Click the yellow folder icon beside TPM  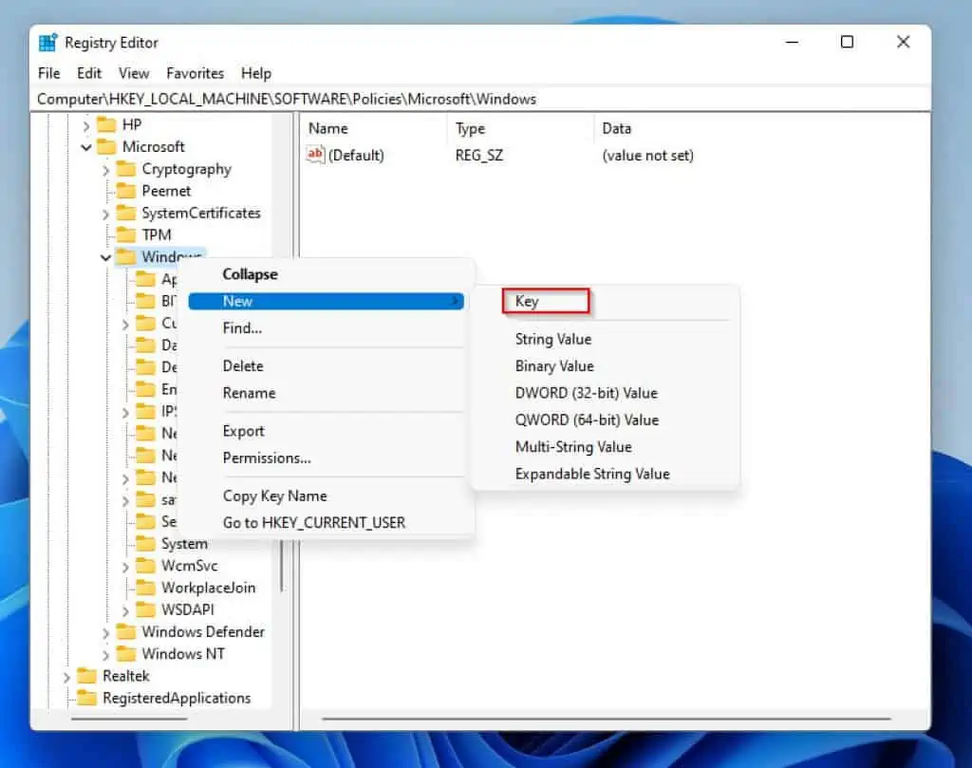pyautogui.click(x=126, y=234)
